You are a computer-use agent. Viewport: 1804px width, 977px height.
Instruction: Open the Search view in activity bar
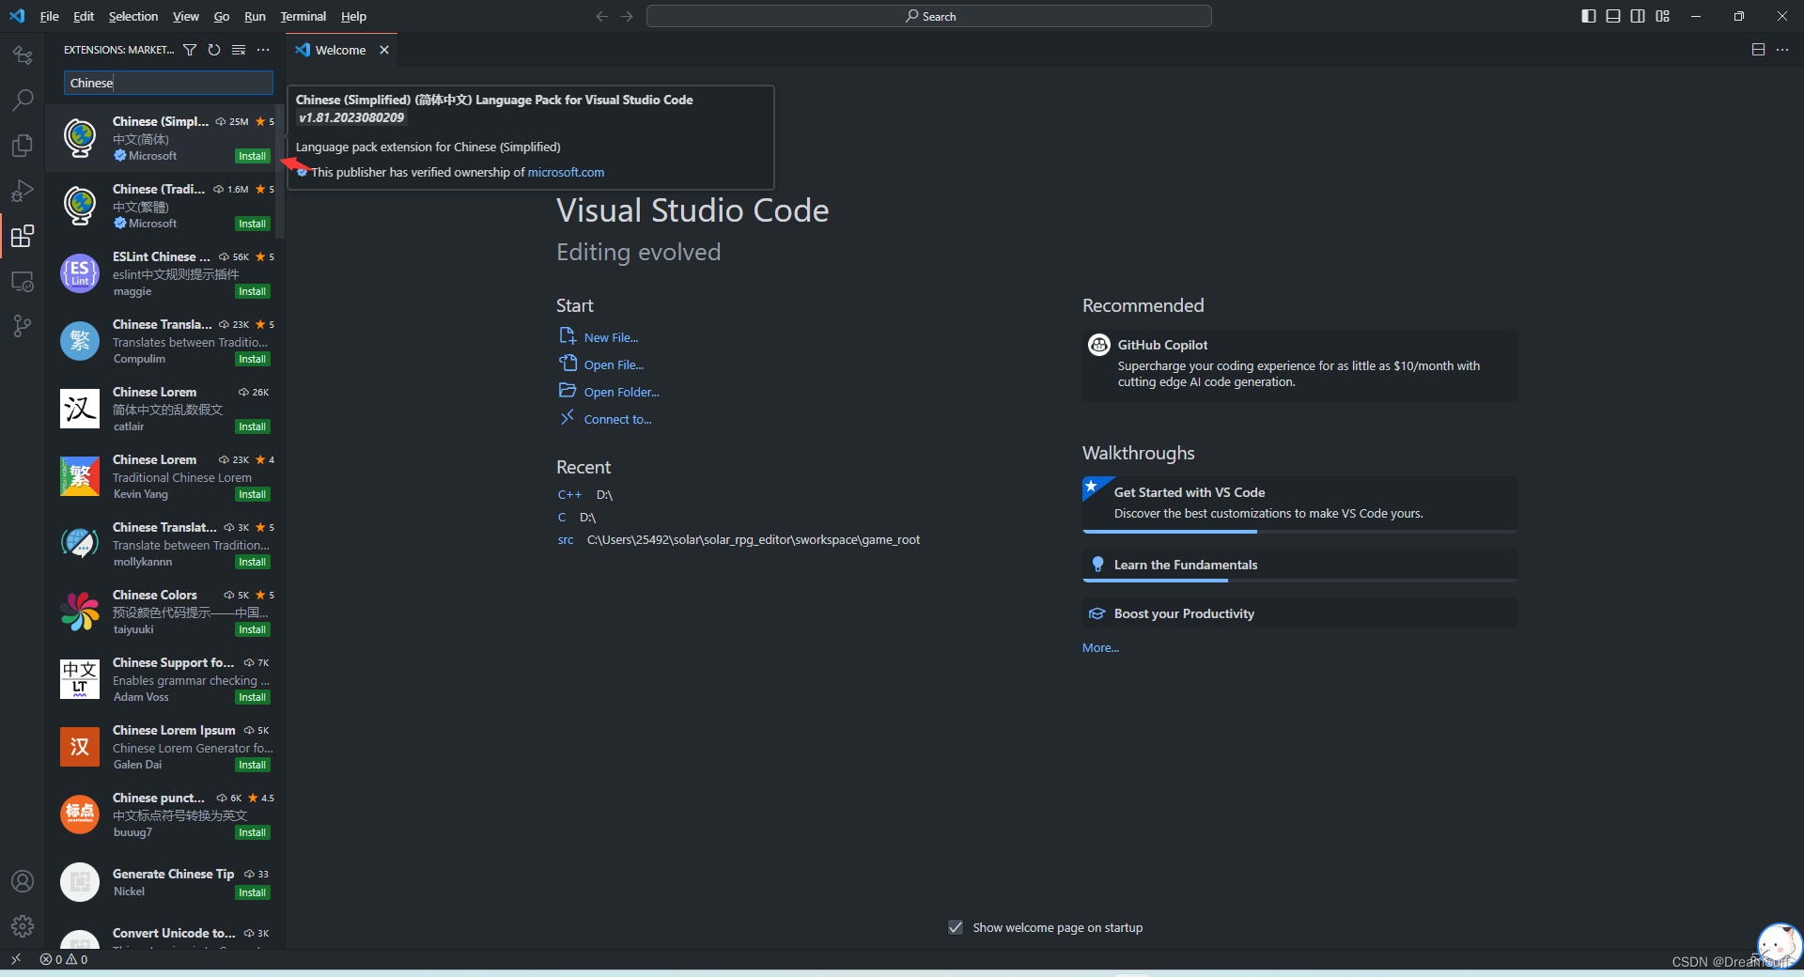pos(23,100)
